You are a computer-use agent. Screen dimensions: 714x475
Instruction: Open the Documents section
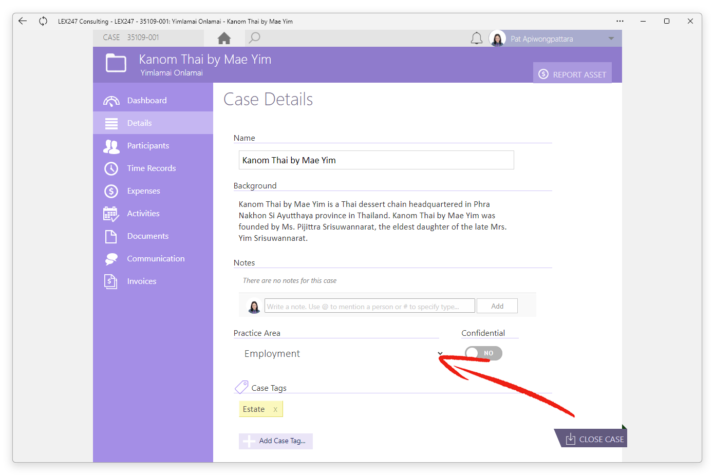(153, 236)
